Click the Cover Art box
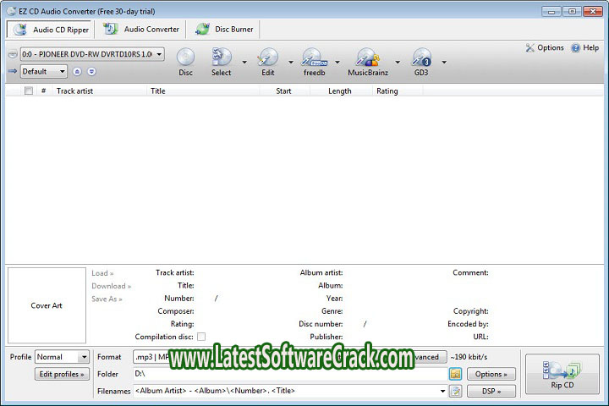This screenshot has height=406, width=609. tap(47, 305)
